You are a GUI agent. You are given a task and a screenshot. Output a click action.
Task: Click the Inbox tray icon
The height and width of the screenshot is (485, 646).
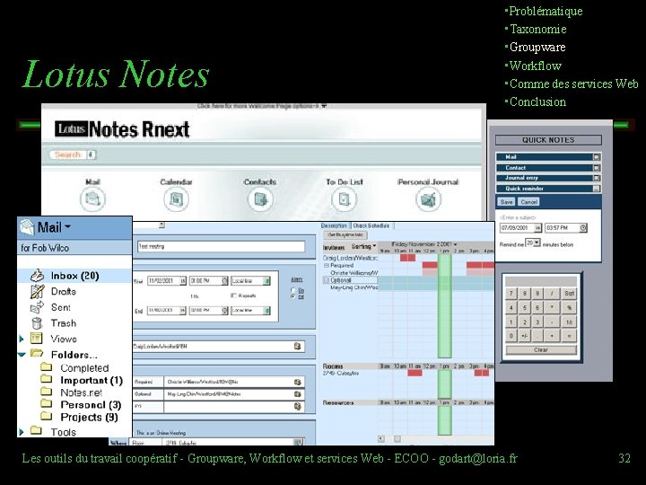pyautogui.click(x=37, y=276)
